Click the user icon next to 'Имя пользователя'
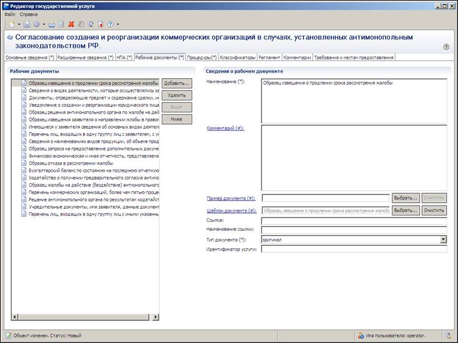The width and height of the screenshot is (458, 343). point(361,336)
